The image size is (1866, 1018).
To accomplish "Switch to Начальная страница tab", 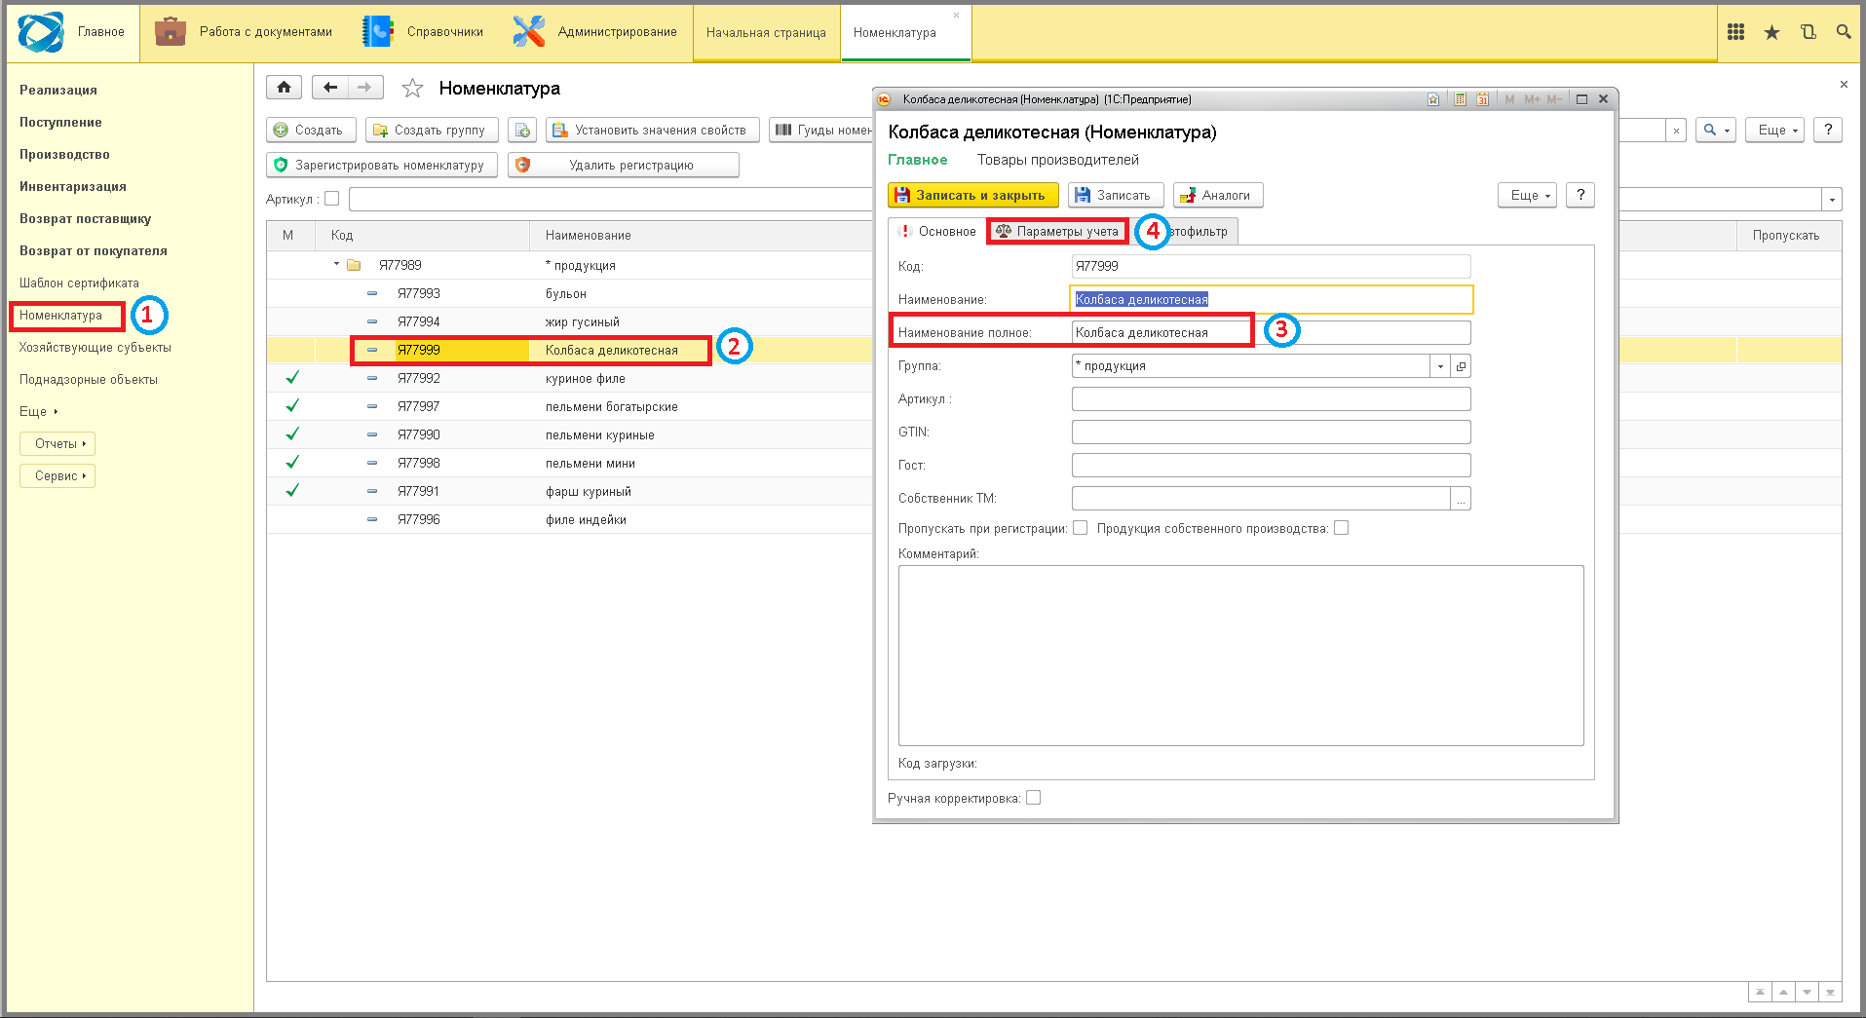I will point(766,33).
